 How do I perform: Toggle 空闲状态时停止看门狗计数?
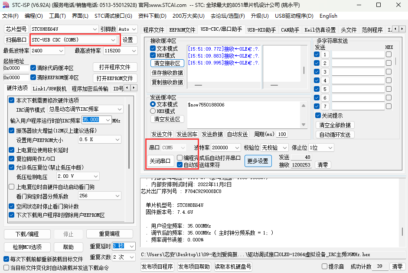coord(11,206)
